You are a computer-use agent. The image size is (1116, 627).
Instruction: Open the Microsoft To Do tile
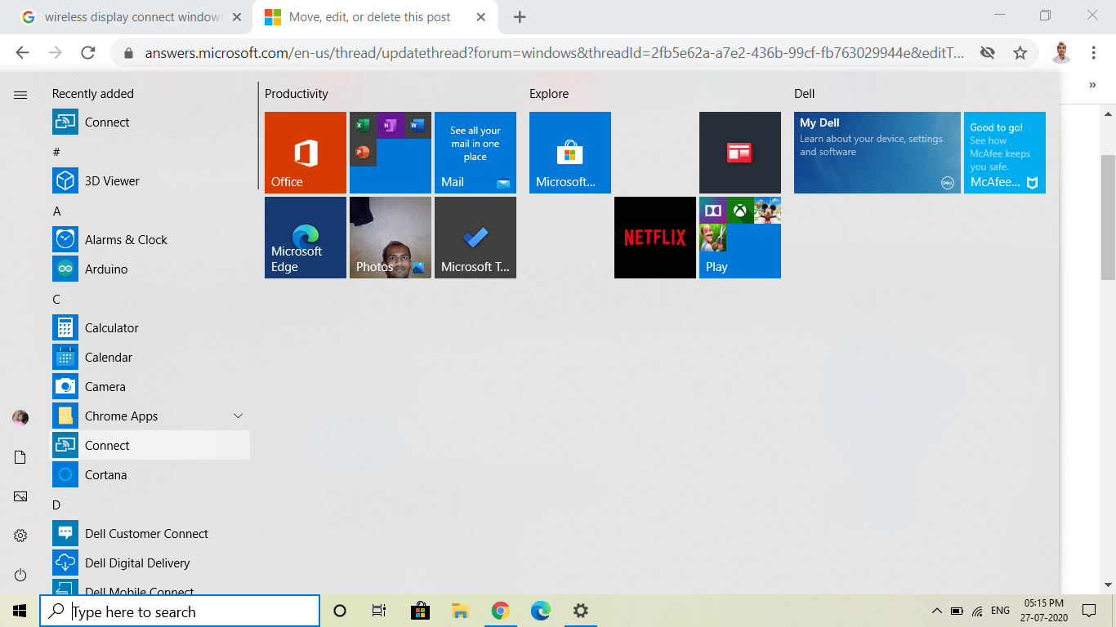point(475,238)
